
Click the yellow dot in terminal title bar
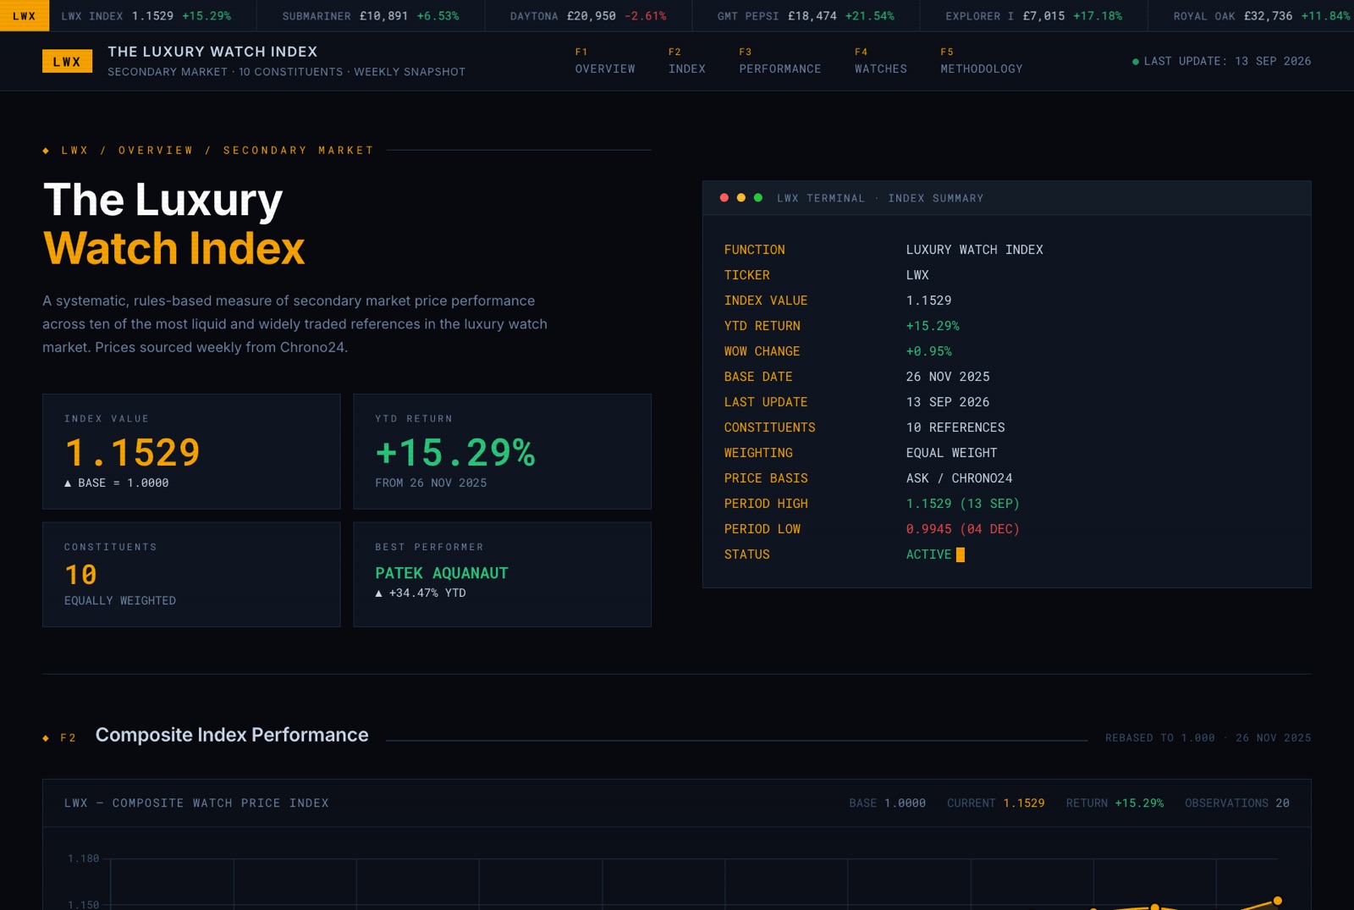(x=741, y=197)
